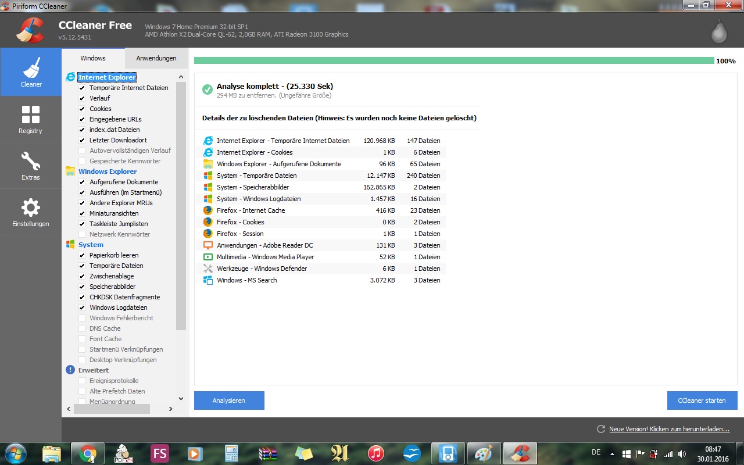
Task: Click the Firefox icon beside Internet Cache
Action: 208,210
